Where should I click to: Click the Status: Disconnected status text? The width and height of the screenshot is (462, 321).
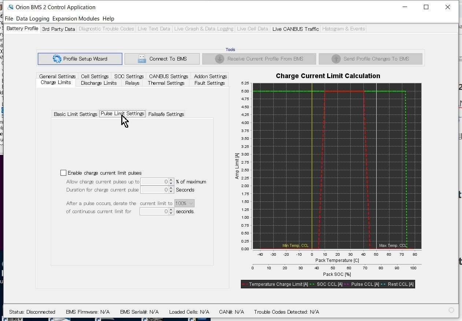coord(32,312)
